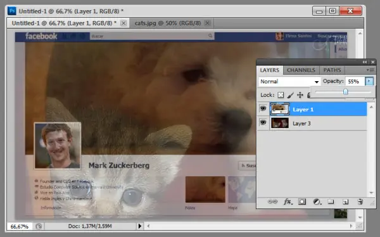This screenshot has width=380, height=237.
Task: Hide Layer 3 with eye icon
Action: coord(263,122)
